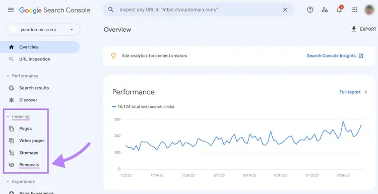Click the lightbulb tip icon
This screenshot has width=378, height=194.
(x=113, y=55)
